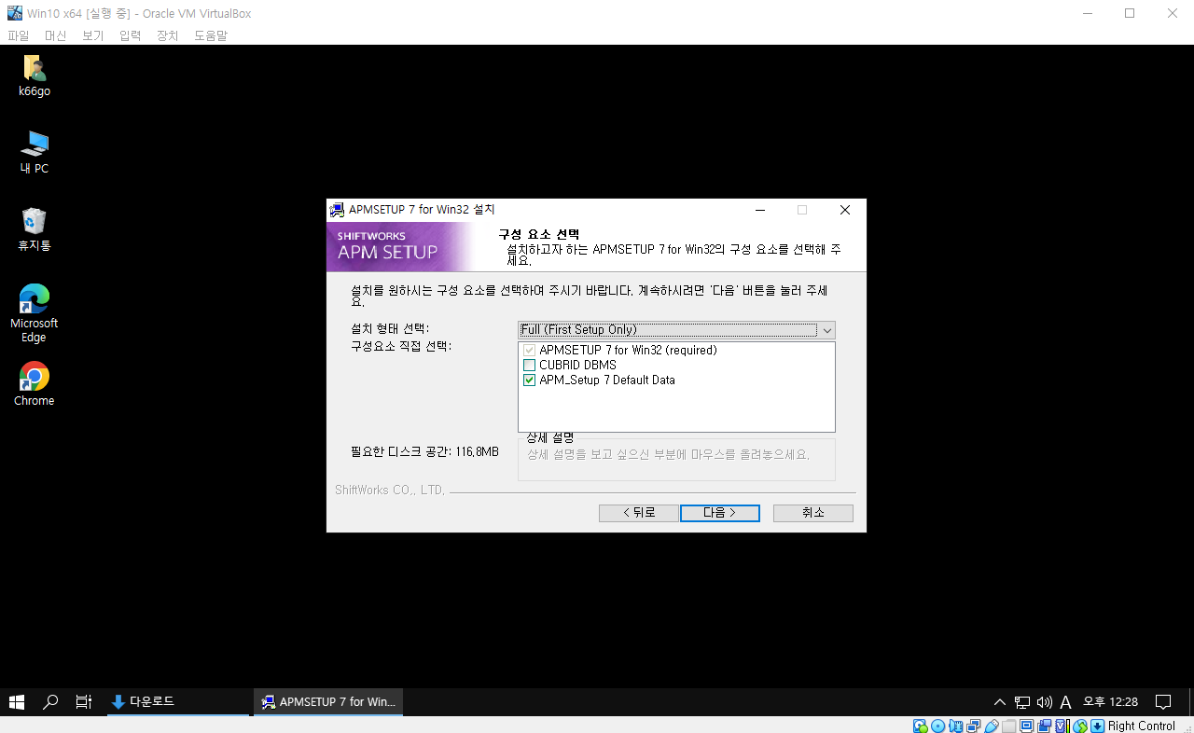Viewport: 1194px width, 733px height.
Task: Click the keyboard capture arrow beside Right Control
Action: [1098, 726]
